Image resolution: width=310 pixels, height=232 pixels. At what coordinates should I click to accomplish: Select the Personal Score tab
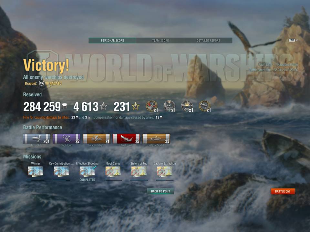tap(112, 41)
